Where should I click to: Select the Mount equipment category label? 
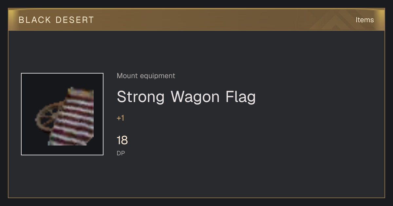146,76
